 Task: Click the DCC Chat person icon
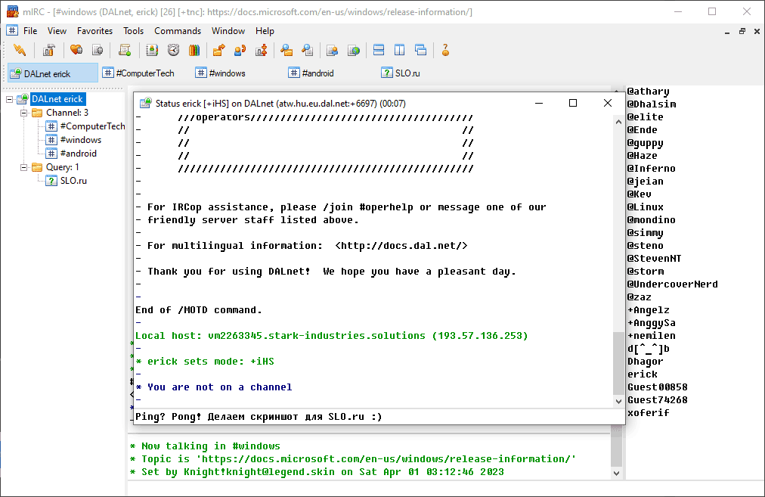(x=240, y=50)
